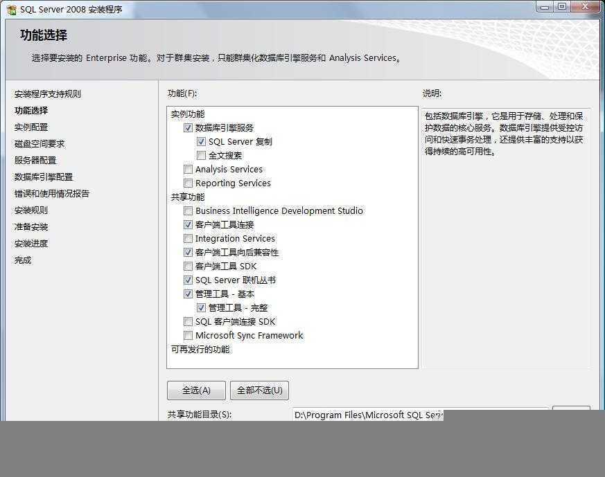Check SQL 客户端连接 SDK

coord(188,321)
